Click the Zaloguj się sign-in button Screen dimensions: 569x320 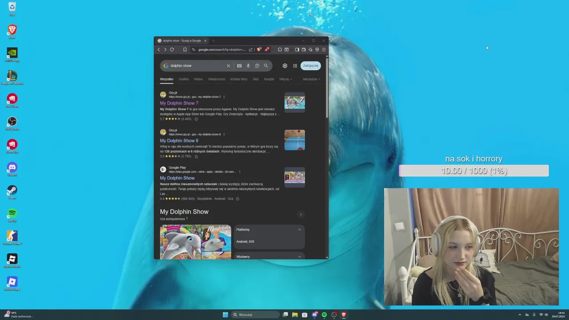pyautogui.click(x=311, y=66)
